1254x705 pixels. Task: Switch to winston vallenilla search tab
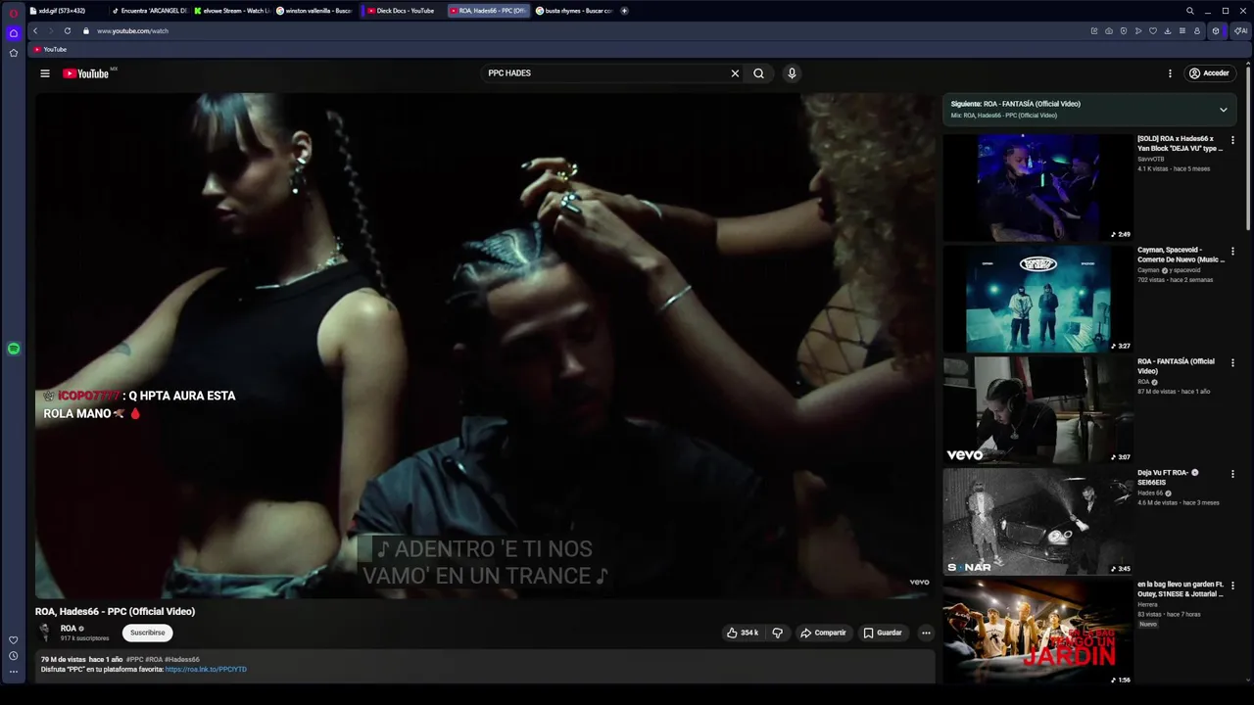click(313, 11)
